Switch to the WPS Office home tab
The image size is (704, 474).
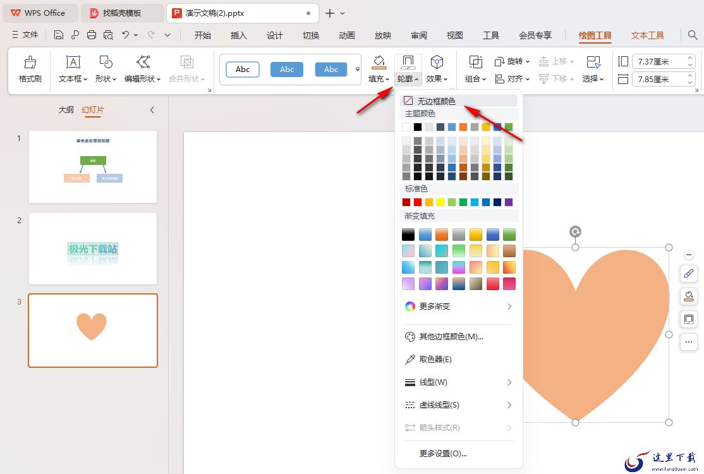39,13
